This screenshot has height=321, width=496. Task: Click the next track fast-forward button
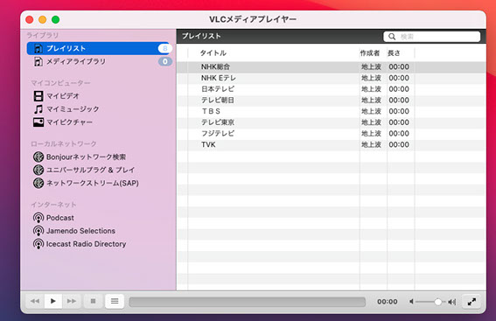[72, 301]
